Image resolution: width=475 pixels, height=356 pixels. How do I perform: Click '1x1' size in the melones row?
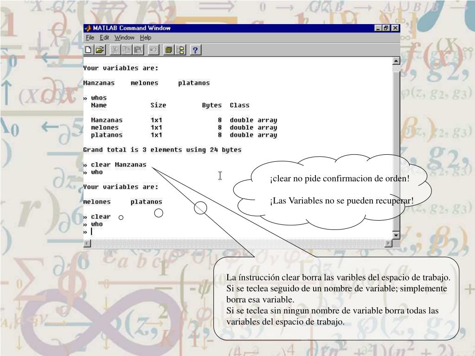click(156, 127)
